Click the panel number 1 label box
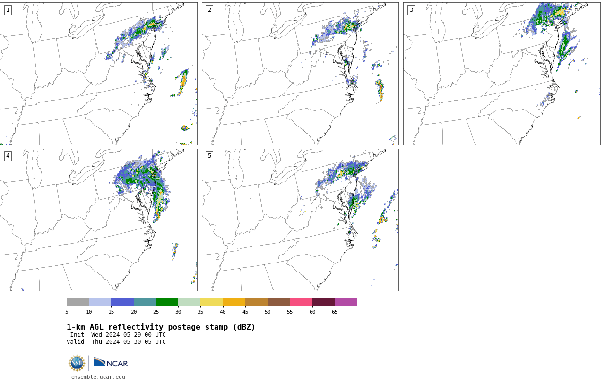This screenshot has width=605, height=382. pyautogui.click(x=8, y=10)
